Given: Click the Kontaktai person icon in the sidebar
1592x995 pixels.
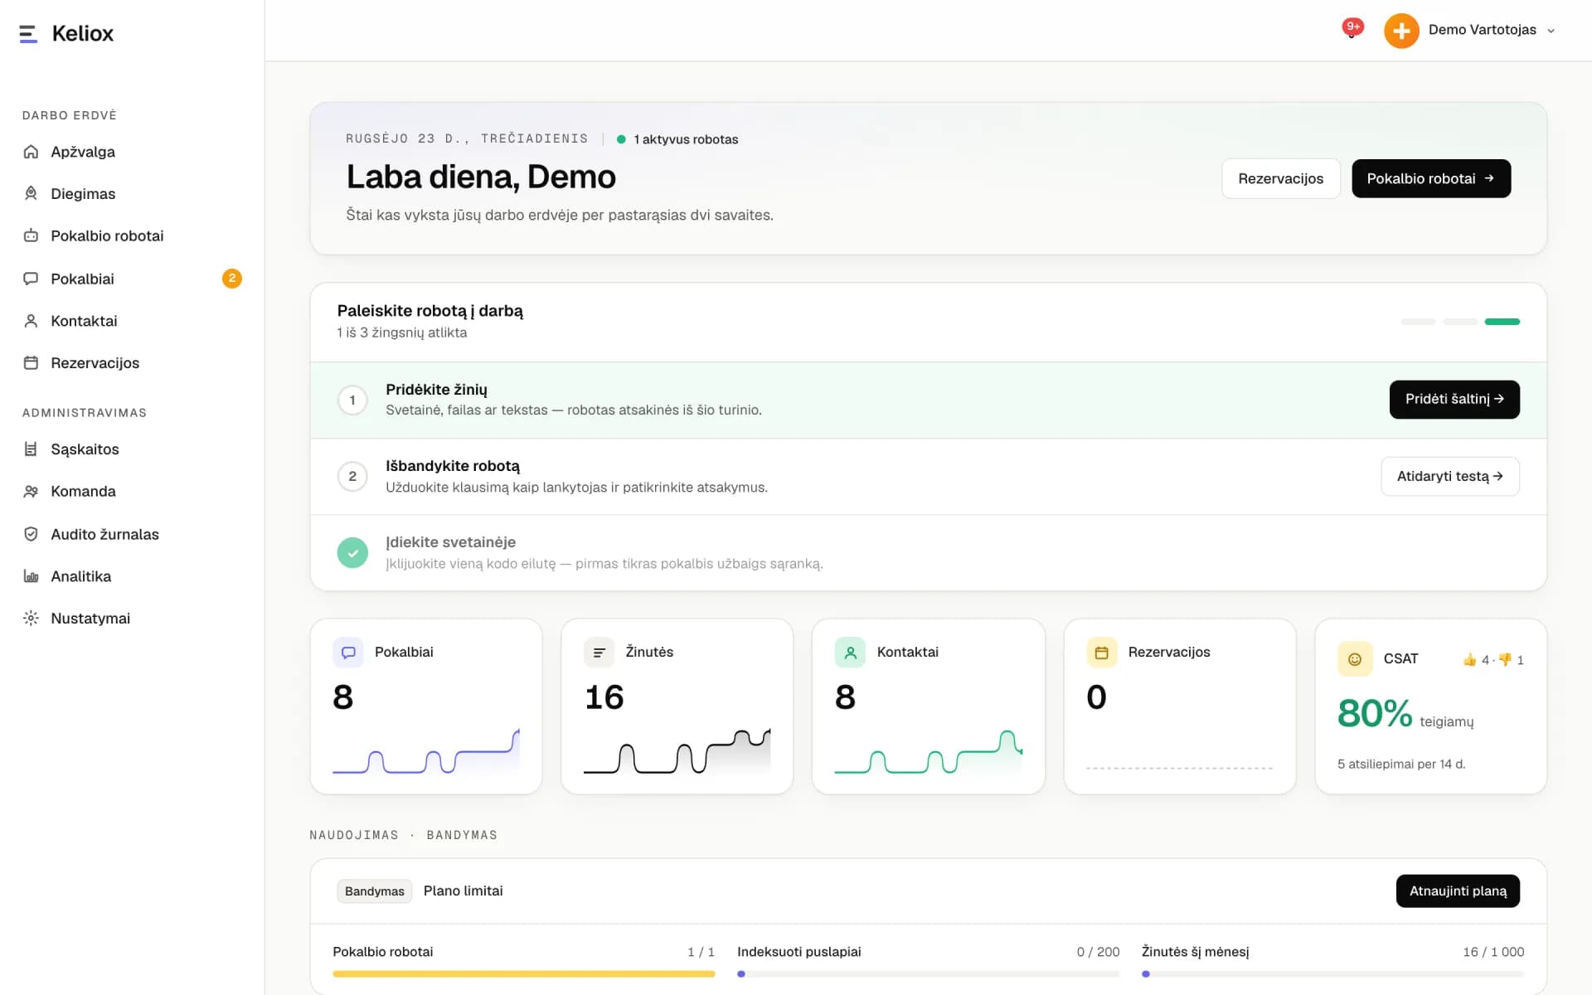Looking at the screenshot, I should point(31,321).
